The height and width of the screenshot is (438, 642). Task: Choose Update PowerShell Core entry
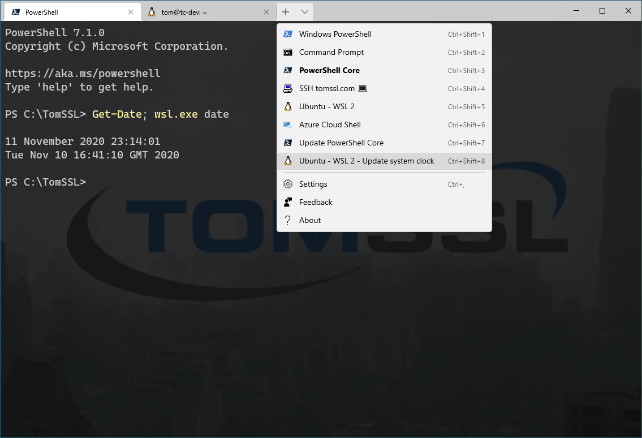(x=341, y=143)
